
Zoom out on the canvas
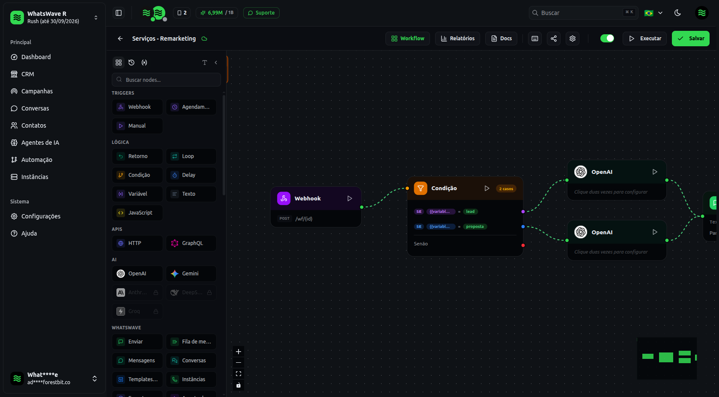click(x=239, y=363)
